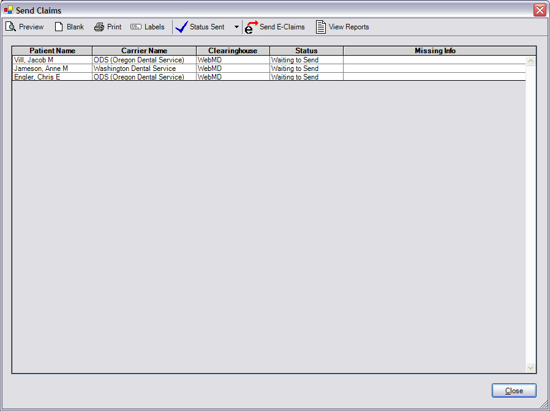Click the Close button at bottom right

(x=514, y=391)
